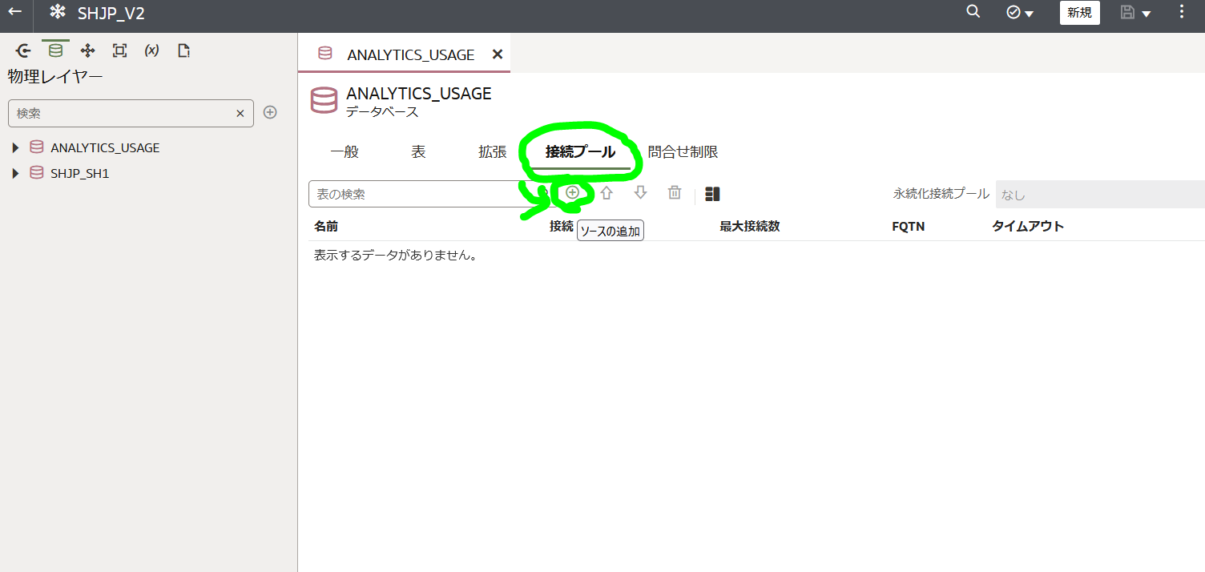Go back with the left arrow

(x=14, y=12)
